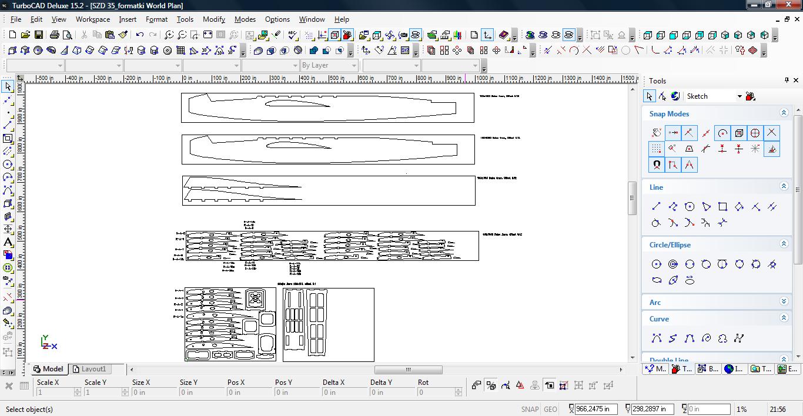Toggle the SNAP indicator in status bar

pyautogui.click(x=529, y=409)
